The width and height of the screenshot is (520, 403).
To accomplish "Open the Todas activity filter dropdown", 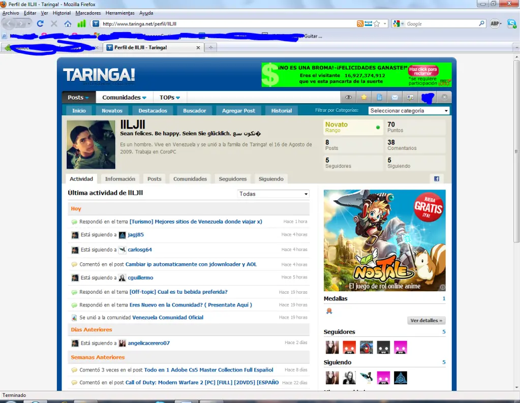I will pyautogui.click(x=273, y=194).
